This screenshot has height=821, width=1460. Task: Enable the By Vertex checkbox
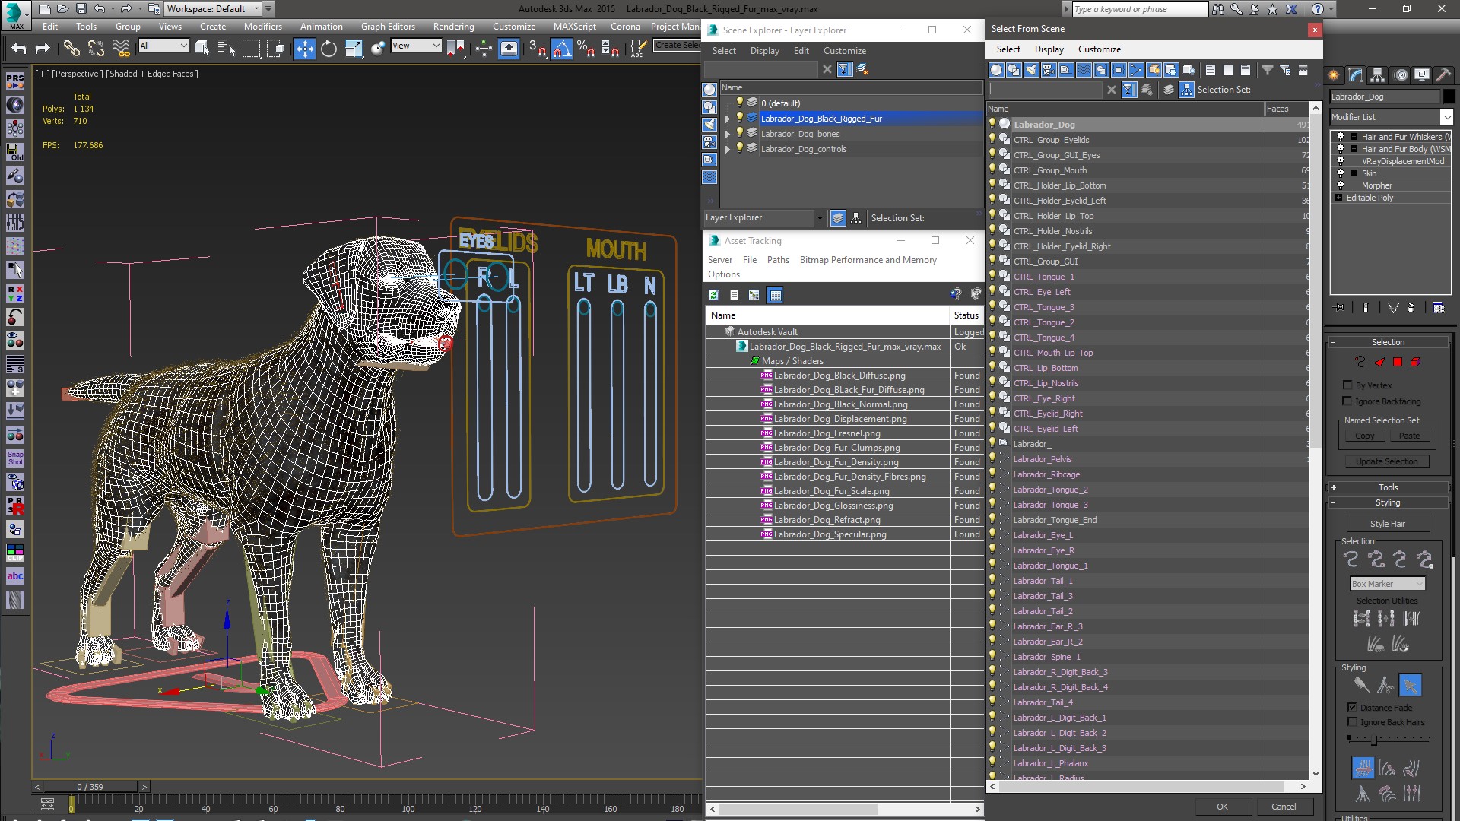point(1347,385)
